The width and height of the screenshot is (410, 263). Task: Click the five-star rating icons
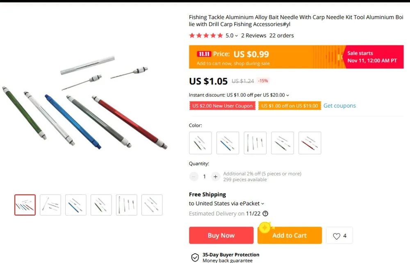point(206,36)
